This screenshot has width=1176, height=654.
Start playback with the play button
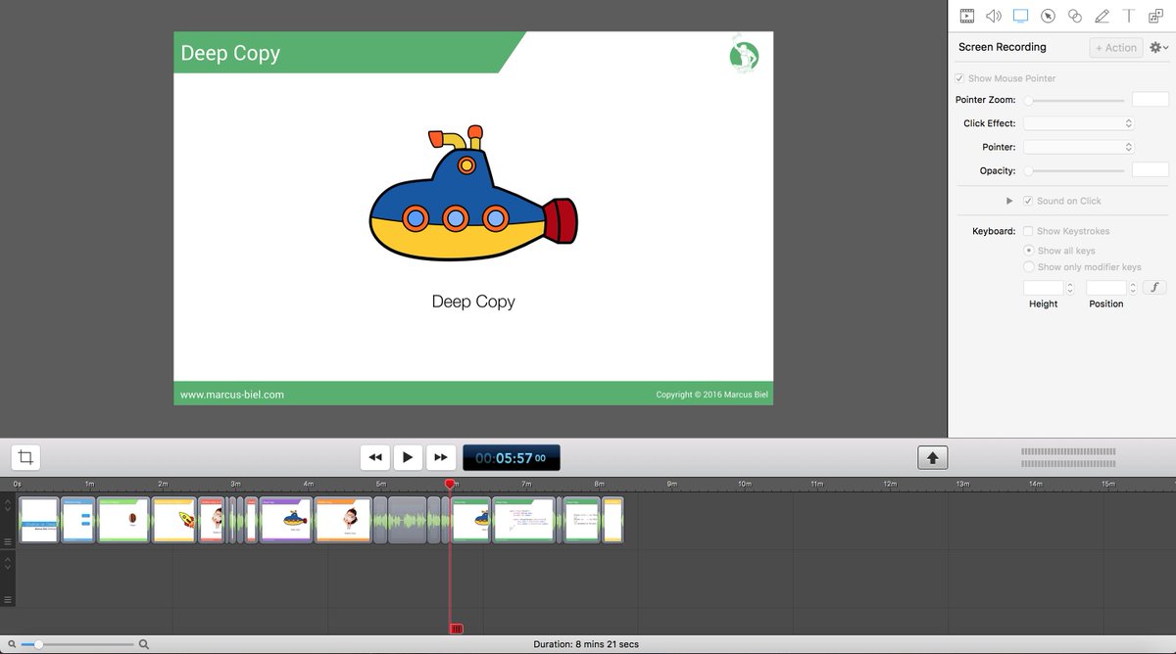(x=408, y=457)
